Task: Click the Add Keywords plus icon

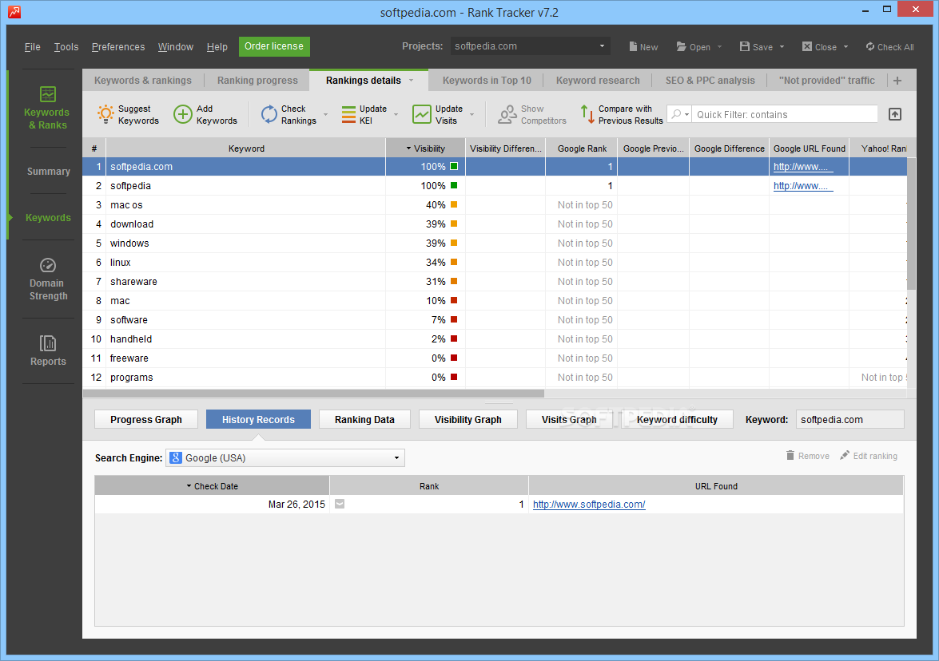Action: click(183, 114)
